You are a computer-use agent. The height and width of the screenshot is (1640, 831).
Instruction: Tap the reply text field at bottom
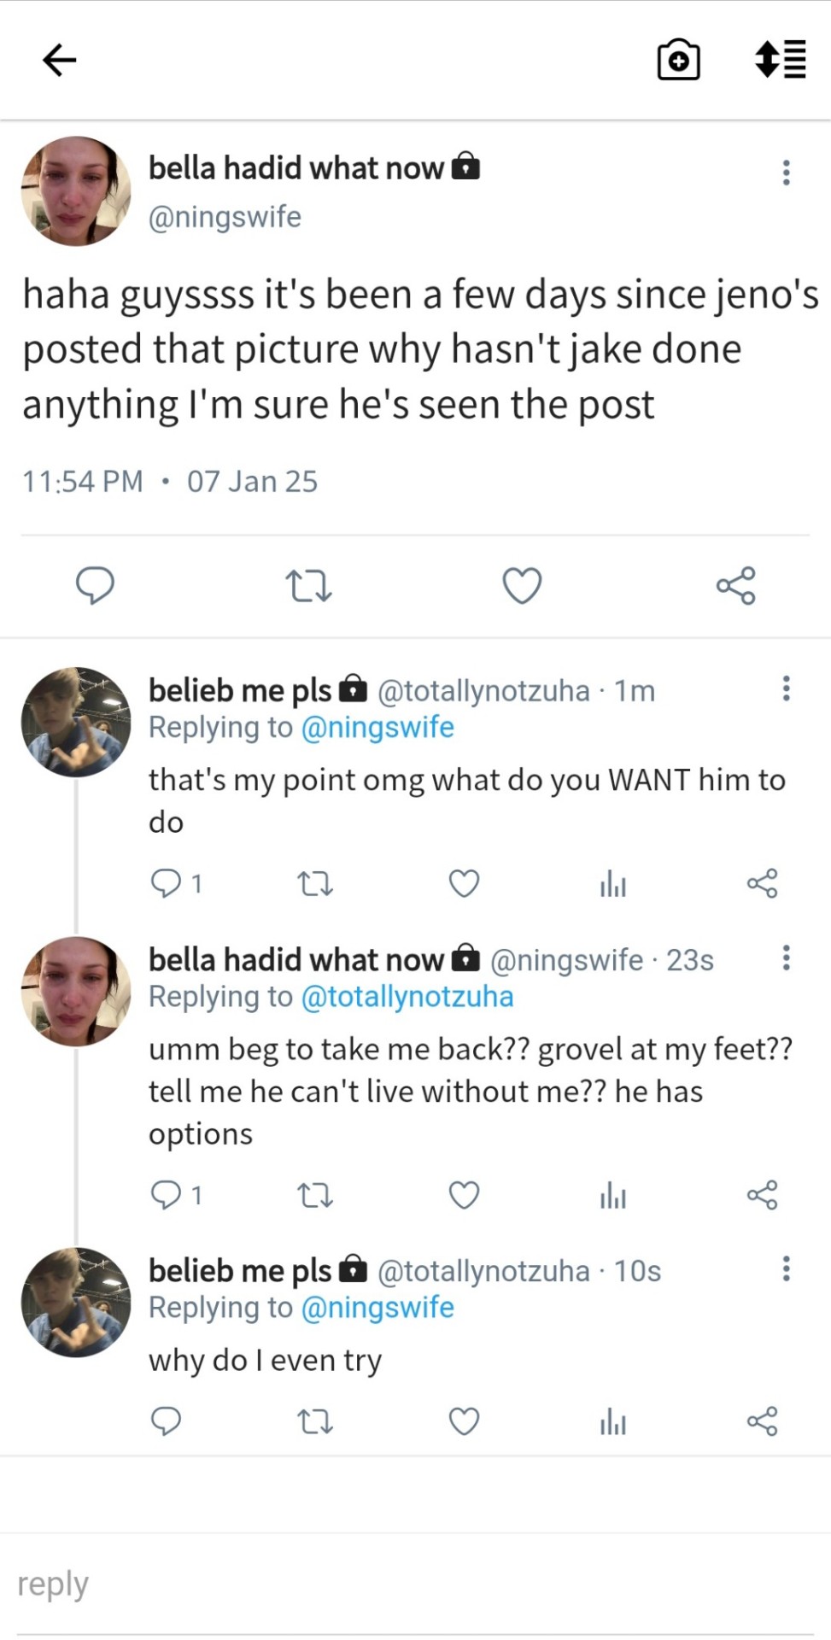tap(415, 1584)
